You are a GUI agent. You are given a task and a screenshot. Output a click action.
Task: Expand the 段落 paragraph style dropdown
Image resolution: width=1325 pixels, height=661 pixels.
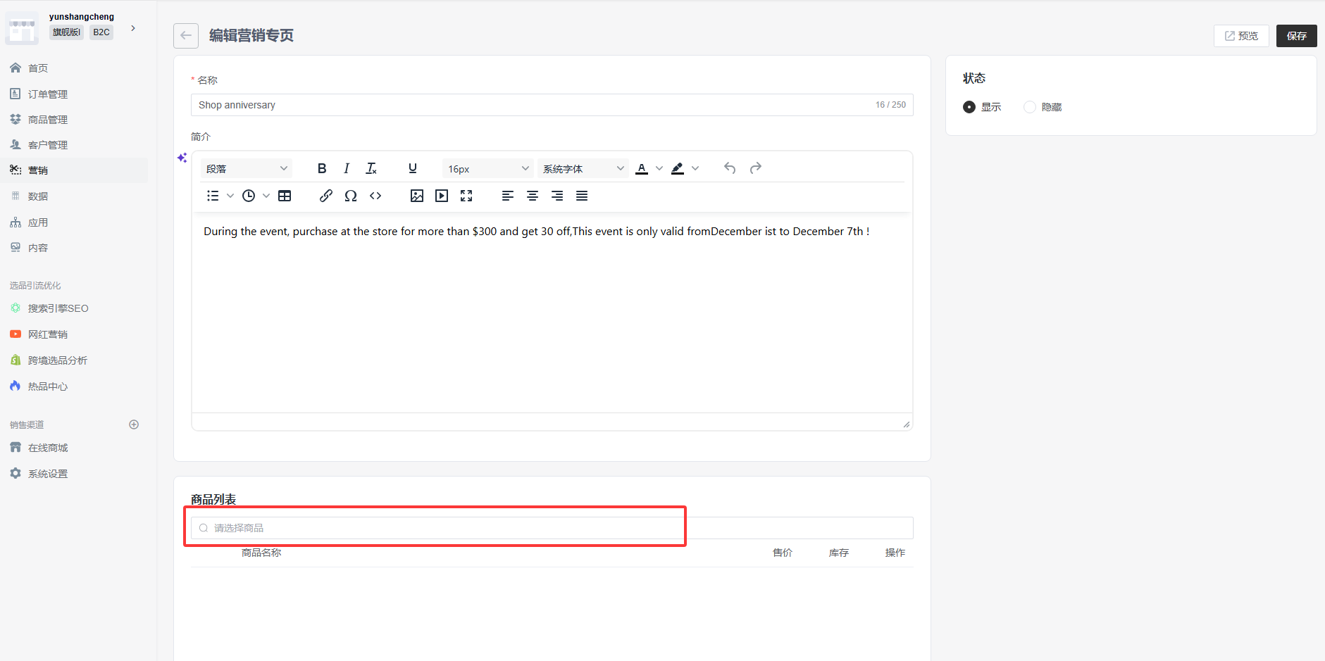click(x=247, y=169)
